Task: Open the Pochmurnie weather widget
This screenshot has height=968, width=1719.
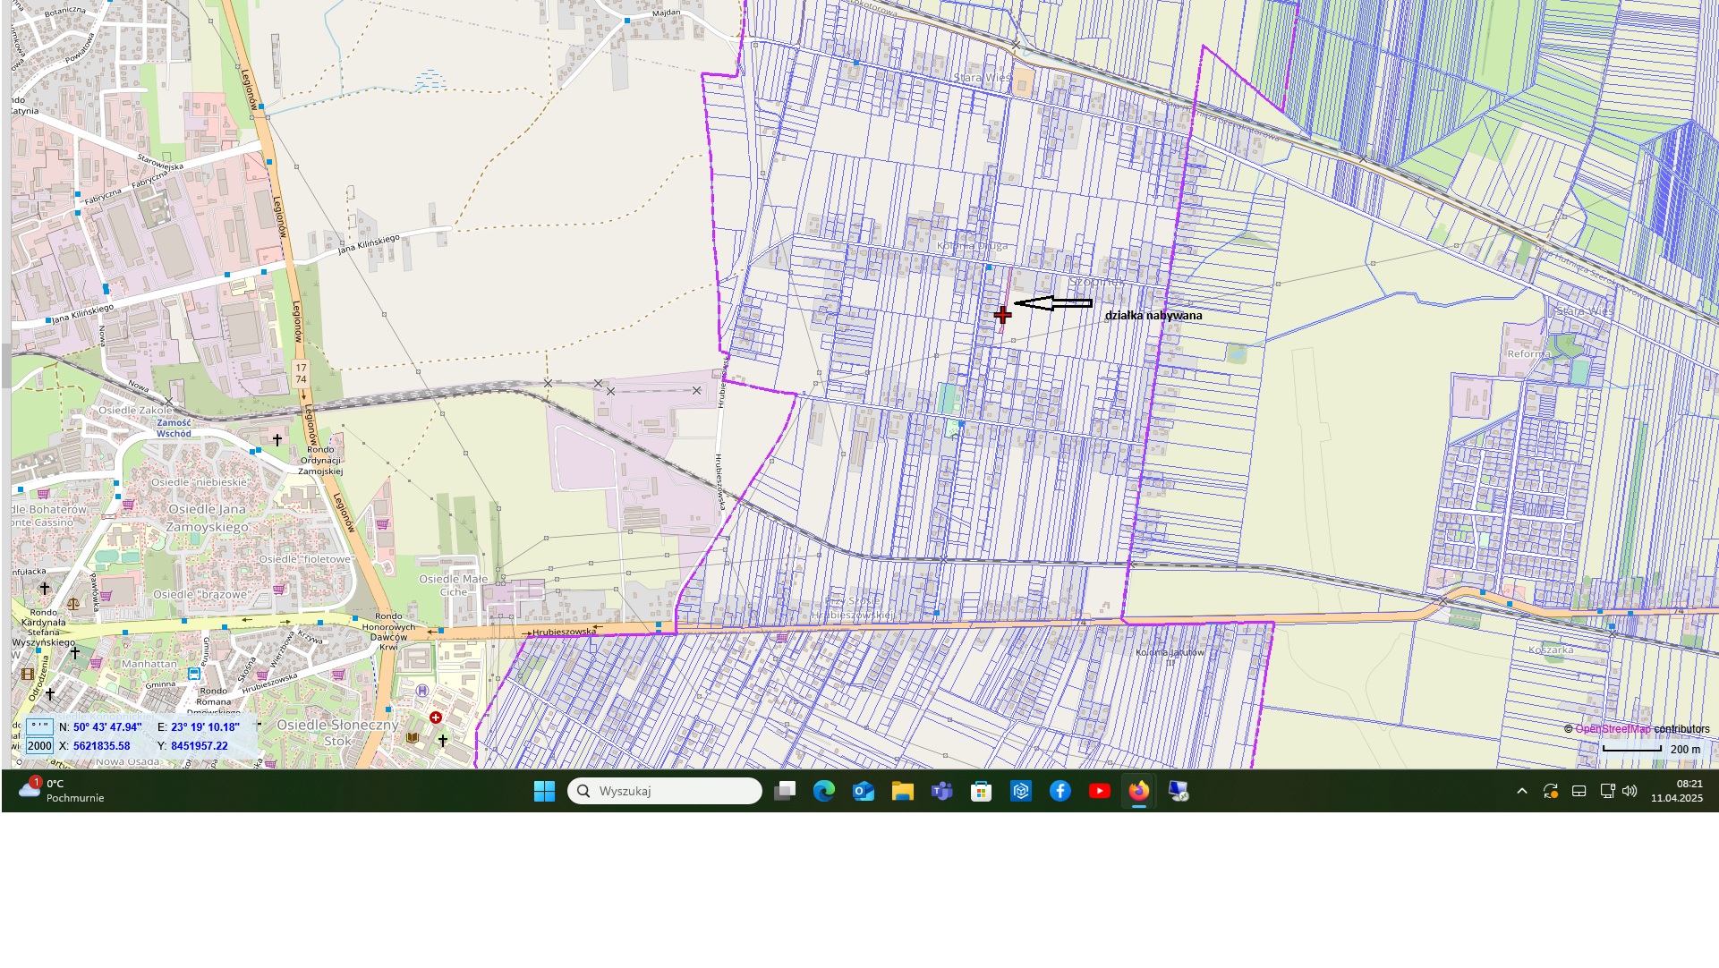Action: tap(61, 791)
